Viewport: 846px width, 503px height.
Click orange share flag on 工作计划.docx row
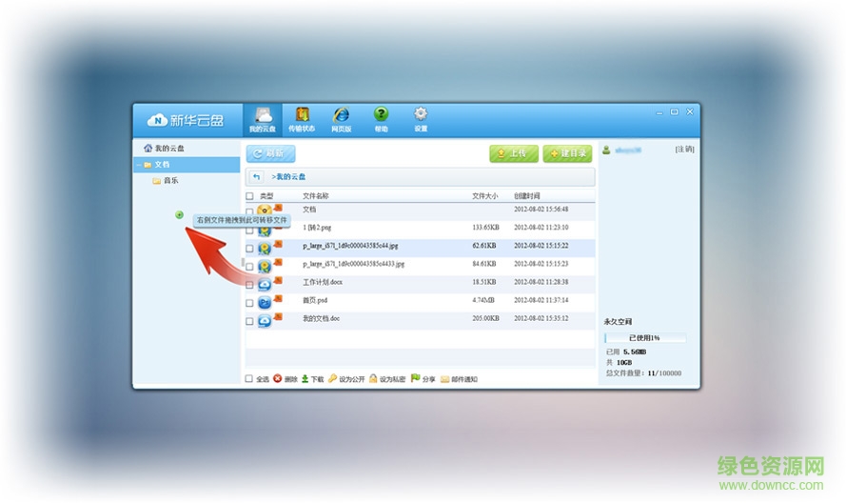pos(279,280)
